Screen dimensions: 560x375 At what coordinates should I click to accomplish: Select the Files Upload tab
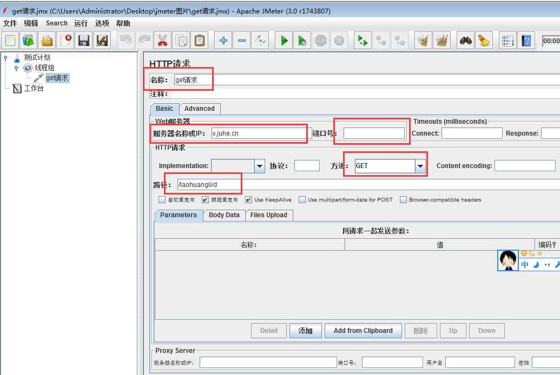(269, 215)
